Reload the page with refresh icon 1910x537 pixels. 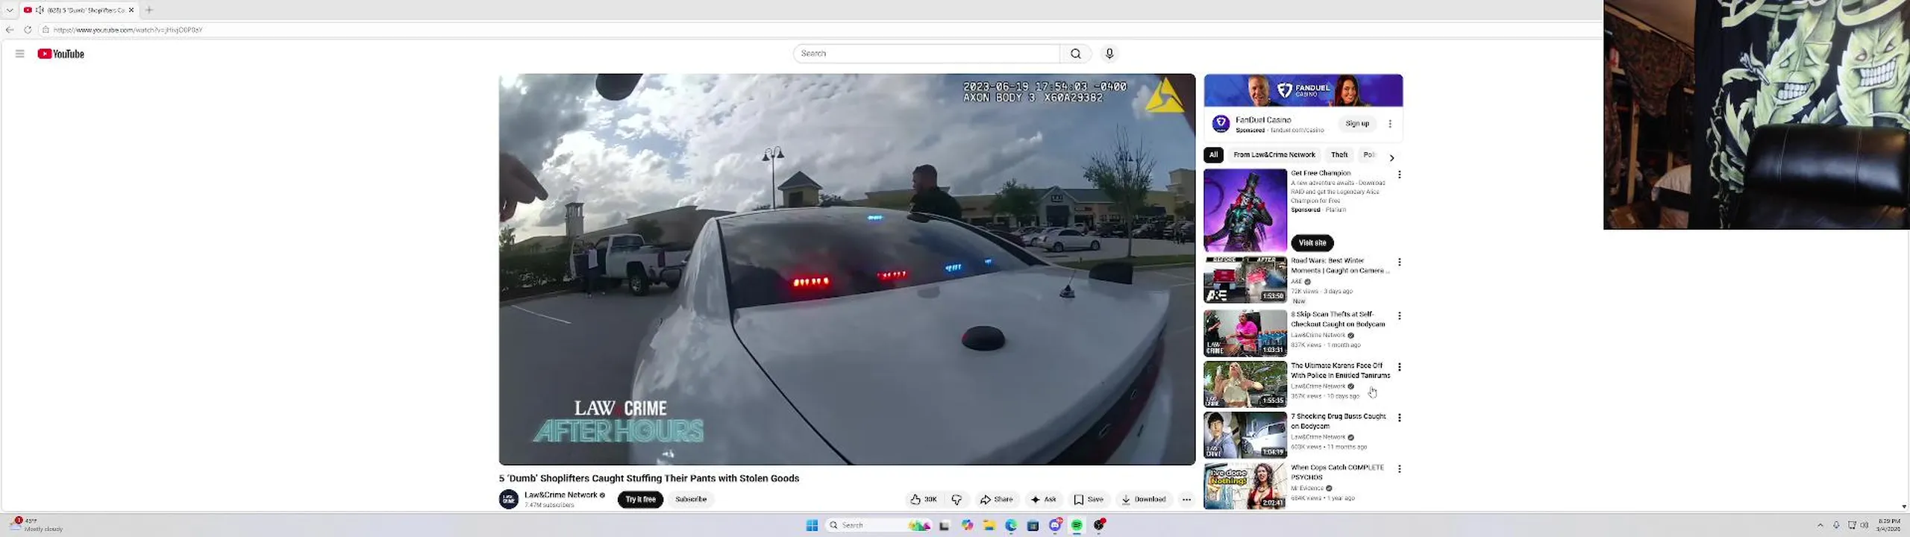tap(28, 30)
